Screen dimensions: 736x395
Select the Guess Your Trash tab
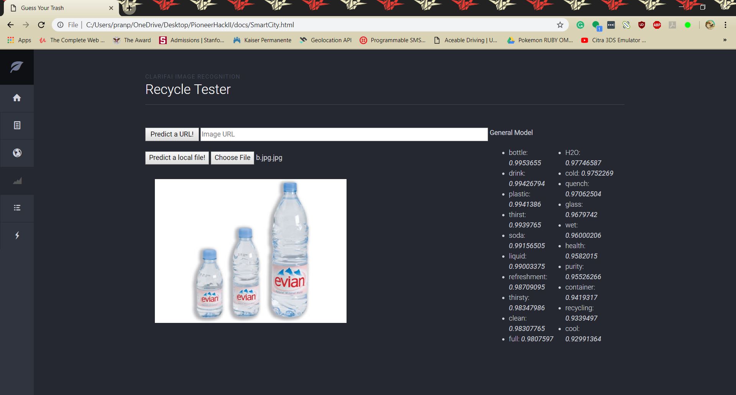coord(61,8)
